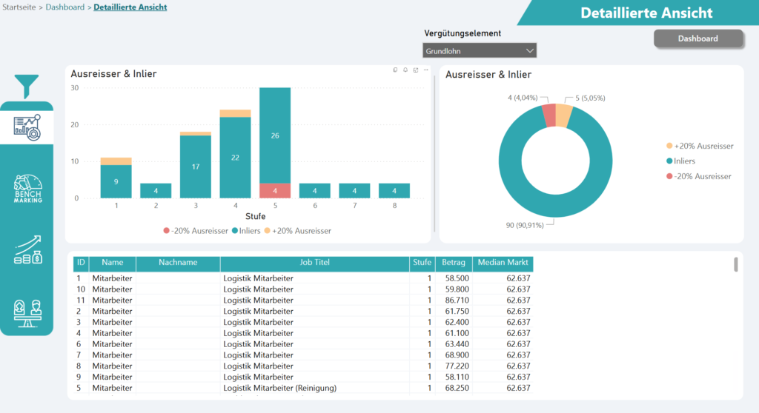The height and width of the screenshot is (413, 759).
Task: Toggle 'Inliers' in donut chart legend
Action: point(684,161)
